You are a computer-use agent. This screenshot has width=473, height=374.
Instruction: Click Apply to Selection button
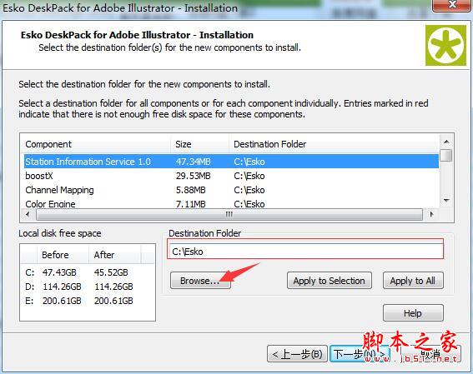[x=330, y=281]
